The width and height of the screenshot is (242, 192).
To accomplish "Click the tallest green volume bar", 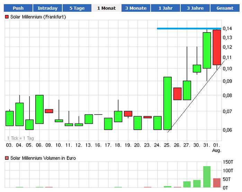I will pyautogui.click(x=207, y=176).
